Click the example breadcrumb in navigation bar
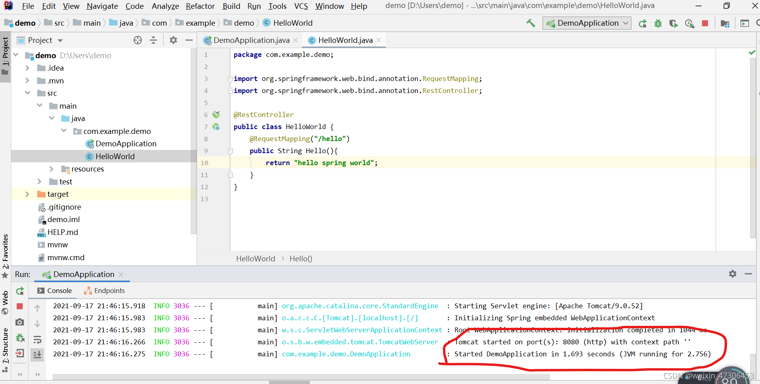760x384 pixels. coord(200,23)
